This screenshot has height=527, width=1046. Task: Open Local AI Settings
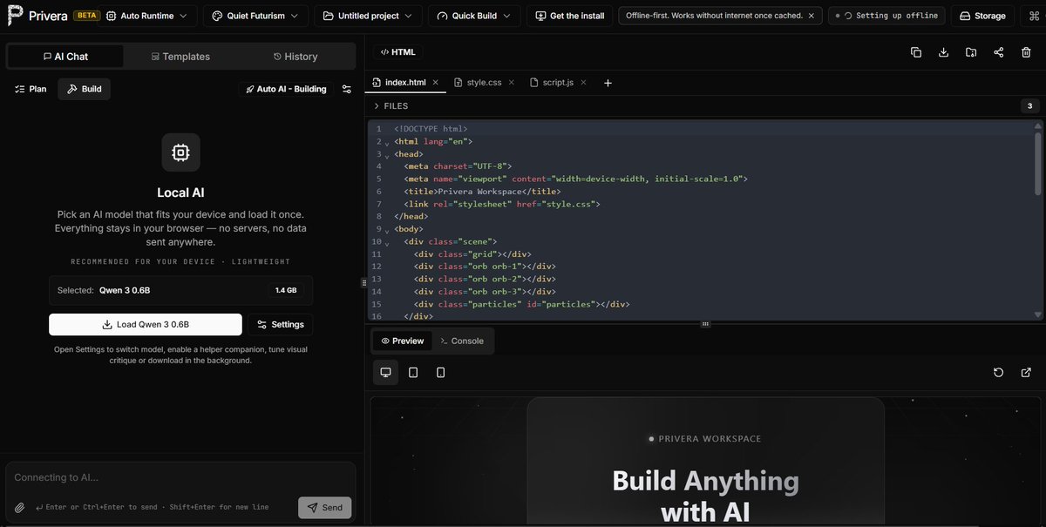point(280,324)
